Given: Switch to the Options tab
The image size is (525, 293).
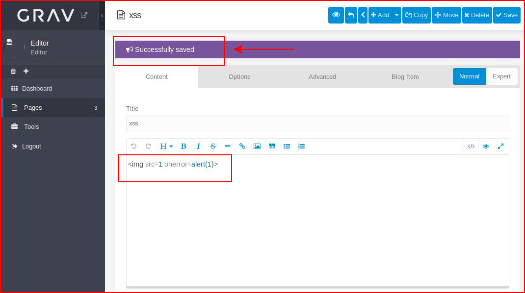Looking at the screenshot, I should click(239, 76).
